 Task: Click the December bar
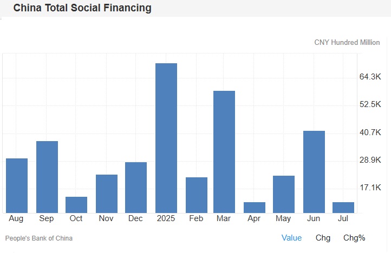136,187
